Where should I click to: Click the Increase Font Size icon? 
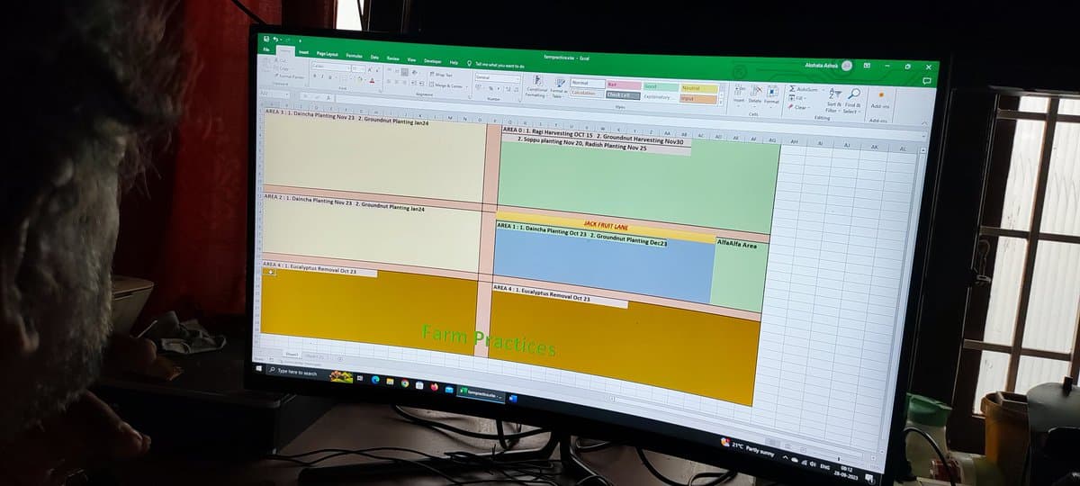(369, 69)
